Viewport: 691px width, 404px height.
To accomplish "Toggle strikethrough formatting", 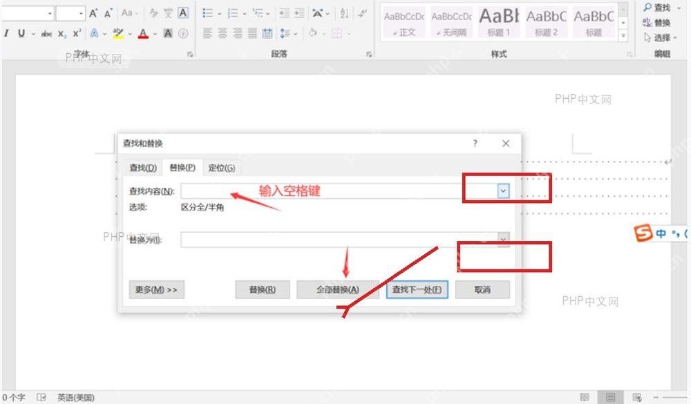I will coord(46,33).
